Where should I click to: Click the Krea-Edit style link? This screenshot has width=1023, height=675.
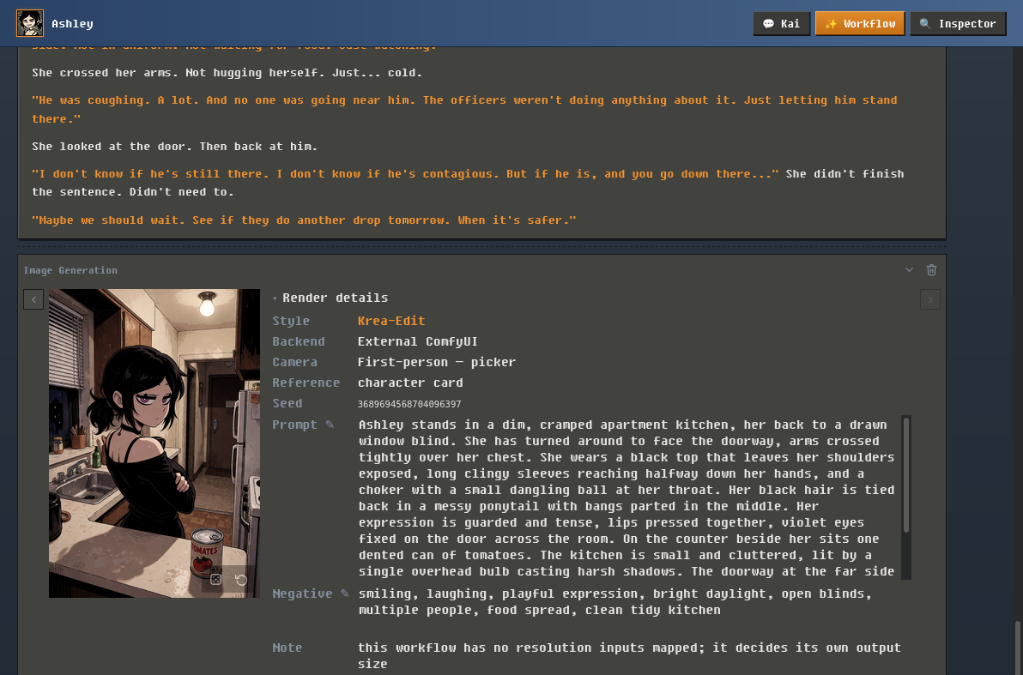390,321
